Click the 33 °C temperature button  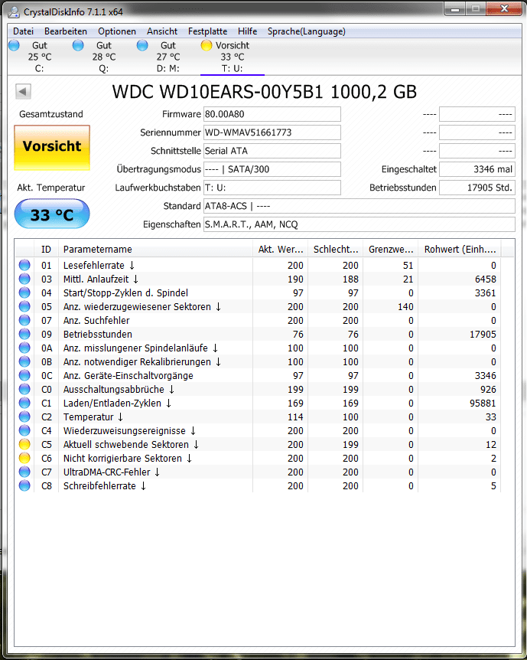pos(52,214)
